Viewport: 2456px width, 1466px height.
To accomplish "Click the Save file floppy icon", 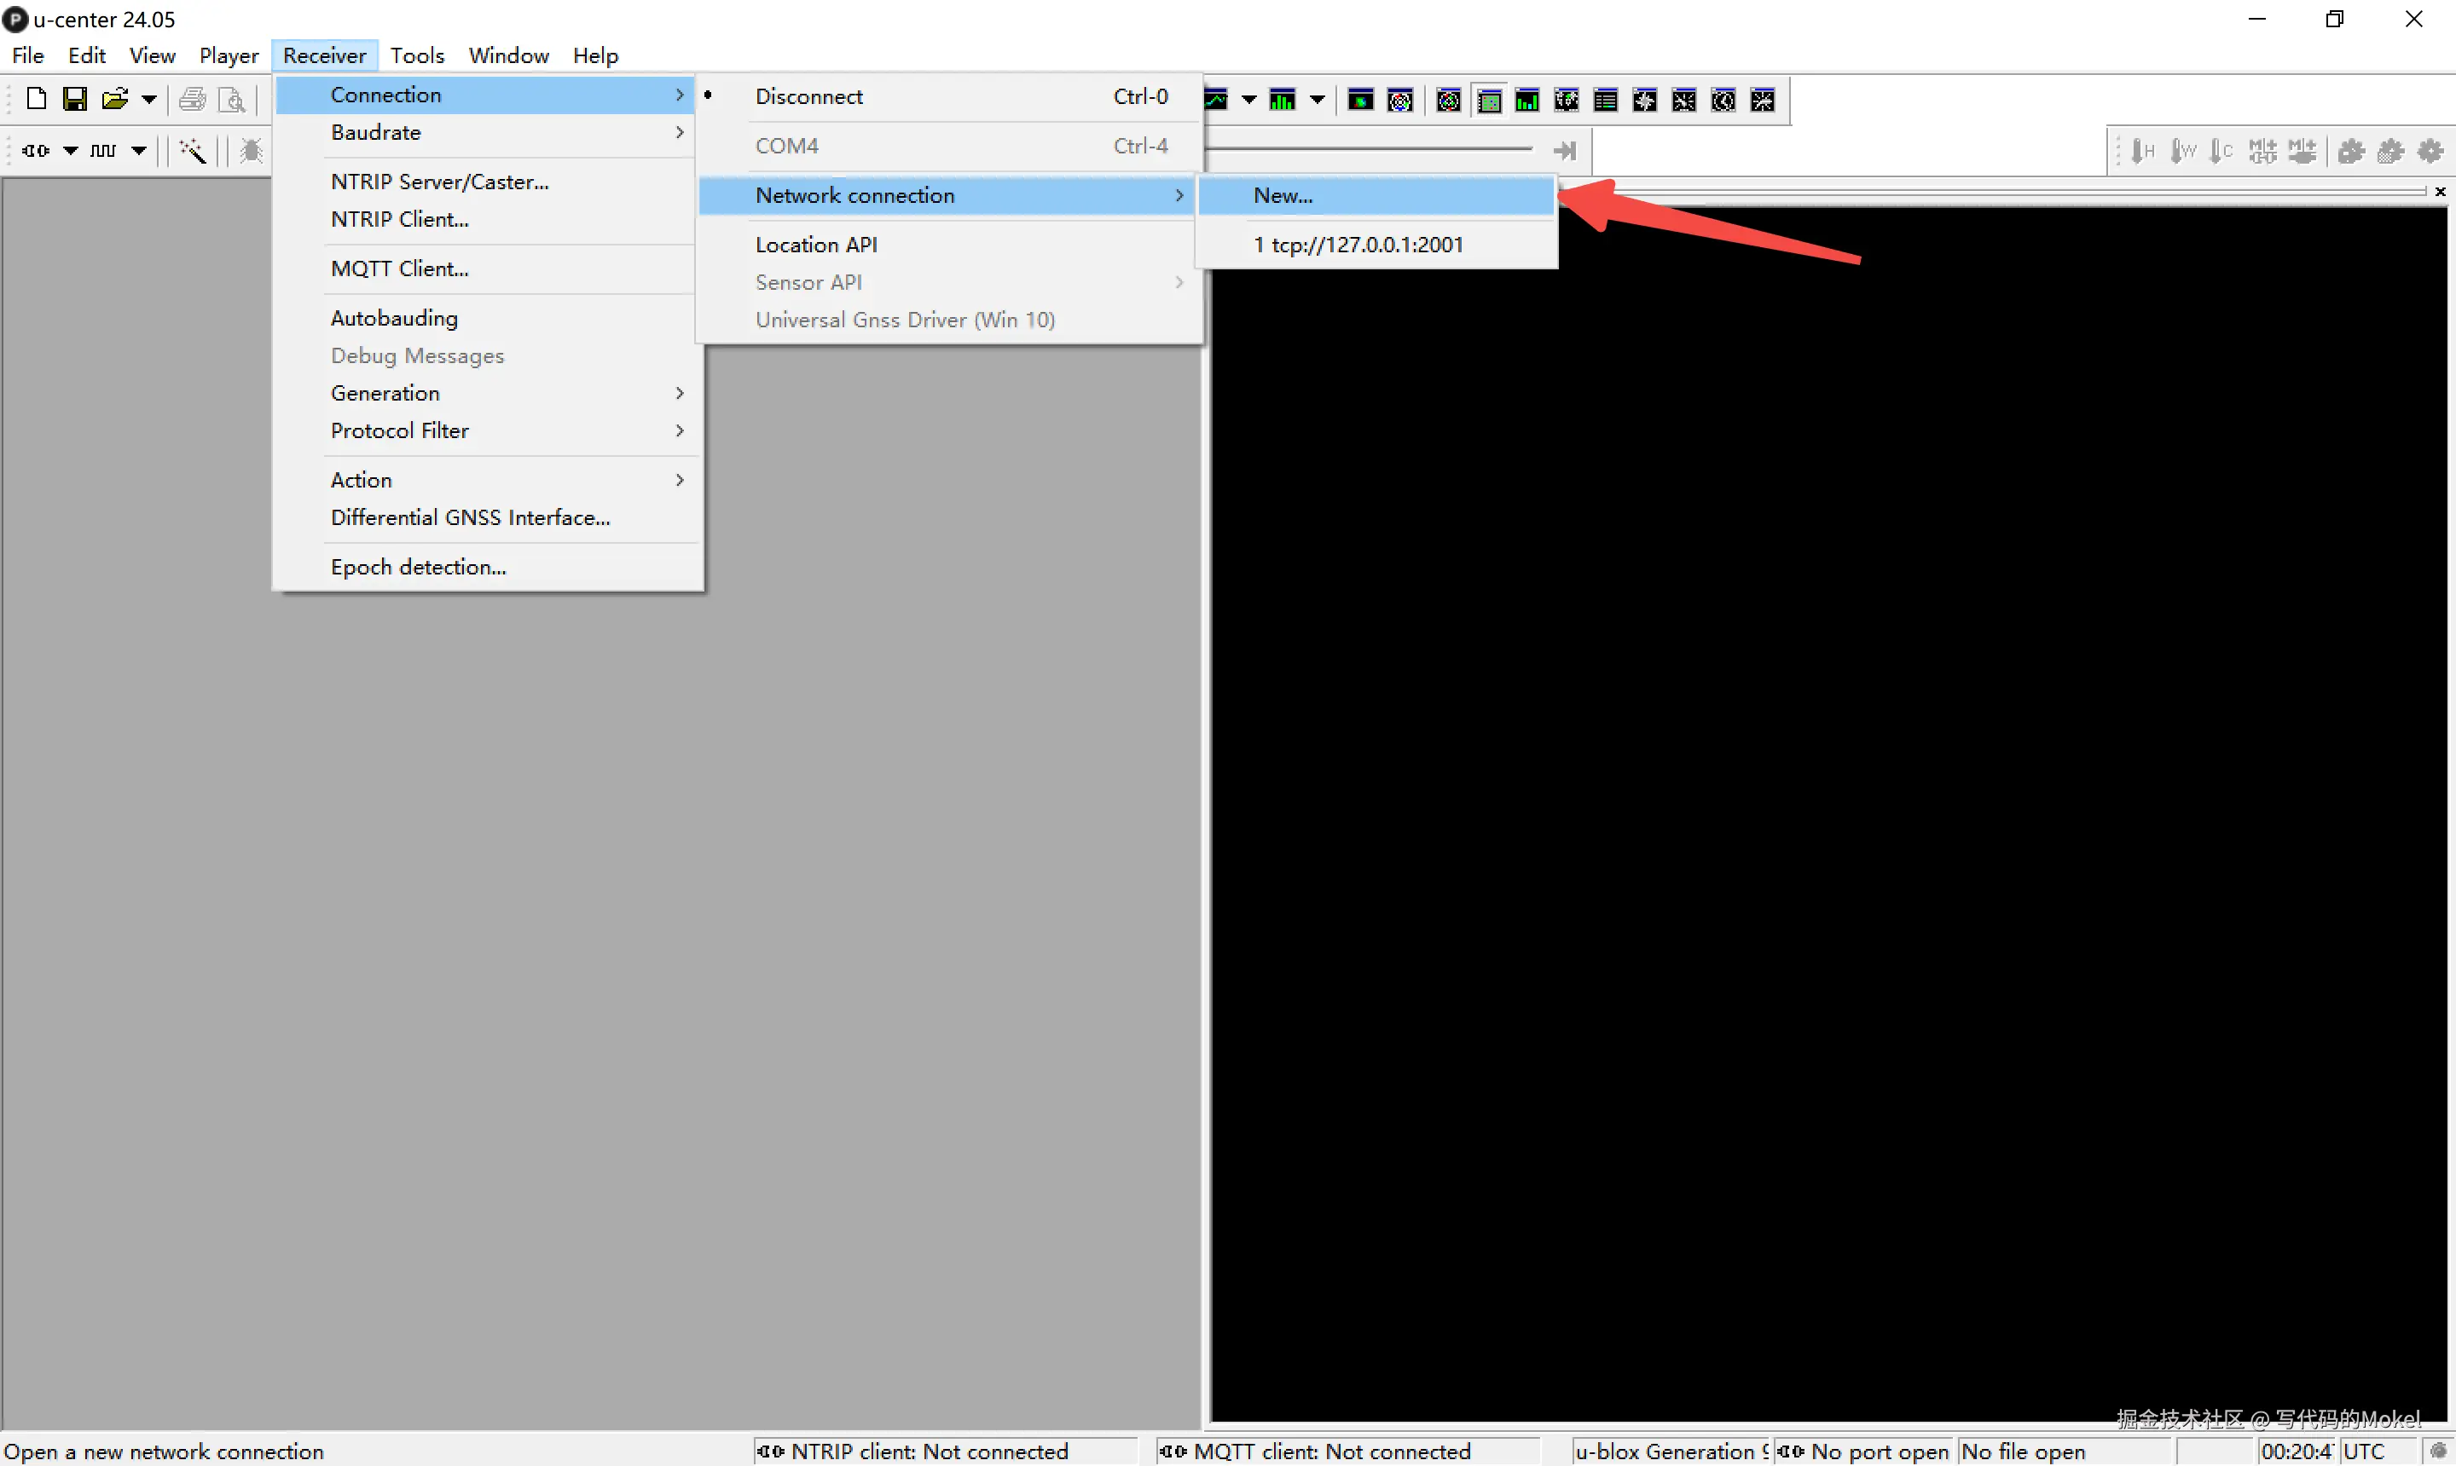I will point(75,99).
